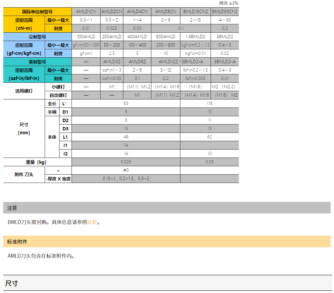The image size is (334, 293).
Task: Click the orange 此处 hyperlink
Action: [x=92, y=222]
